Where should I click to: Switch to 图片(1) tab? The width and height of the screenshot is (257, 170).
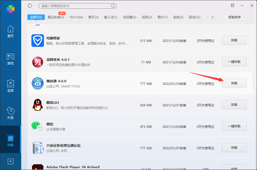coord(163,17)
